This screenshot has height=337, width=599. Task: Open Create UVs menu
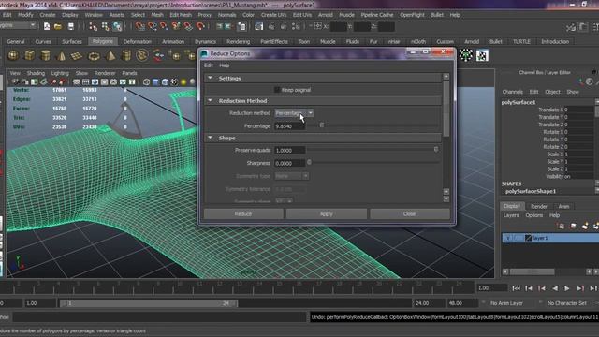pyautogui.click(x=273, y=15)
